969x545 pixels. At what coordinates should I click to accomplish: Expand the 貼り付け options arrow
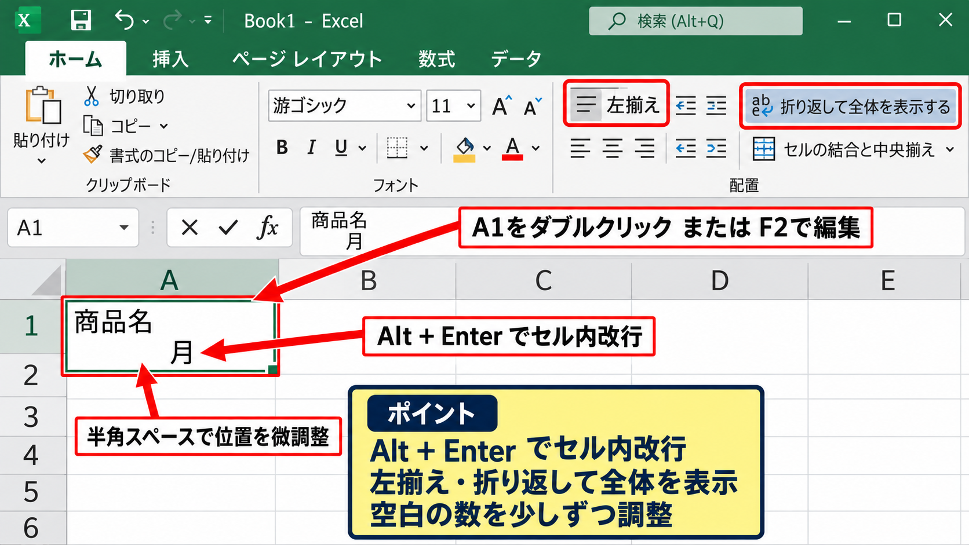41,160
